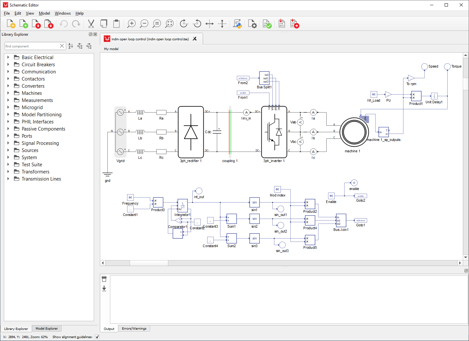469x341 pixels.
Task: Switch to the Model Explorer tab
Action: [46, 329]
